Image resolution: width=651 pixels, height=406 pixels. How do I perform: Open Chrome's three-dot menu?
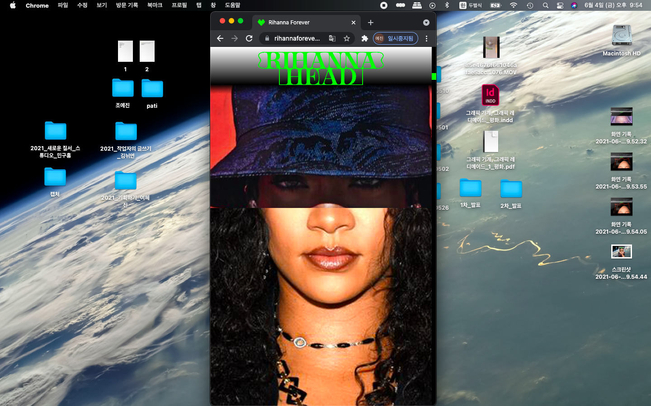tap(426, 38)
